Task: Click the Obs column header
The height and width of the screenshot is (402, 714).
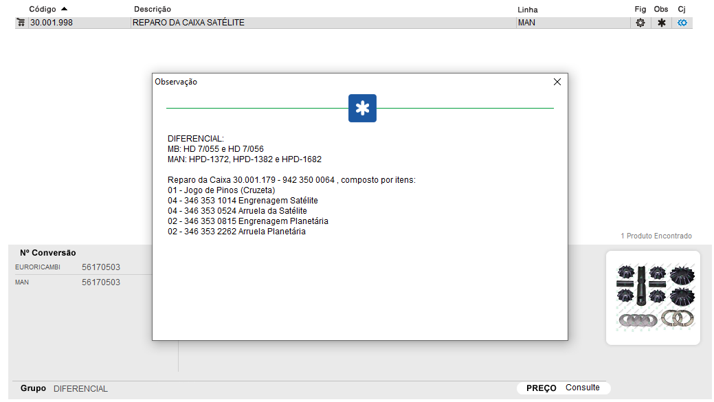Action: 660,10
